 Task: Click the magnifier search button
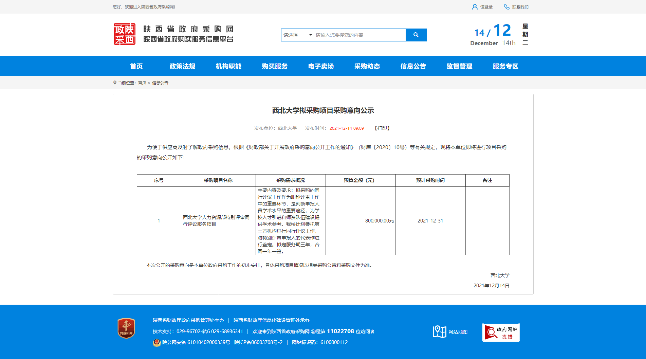(416, 35)
